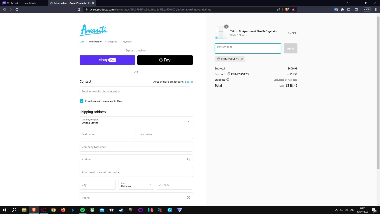Click the First name field
The width and height of the screenshot is (380, 214).
pos(107,134)
